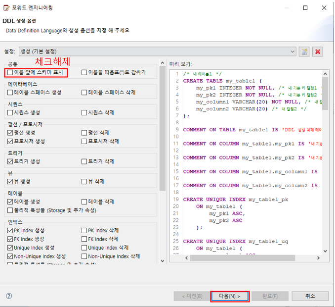Click the preview horizontal scroll left arrow

point(186,258)
